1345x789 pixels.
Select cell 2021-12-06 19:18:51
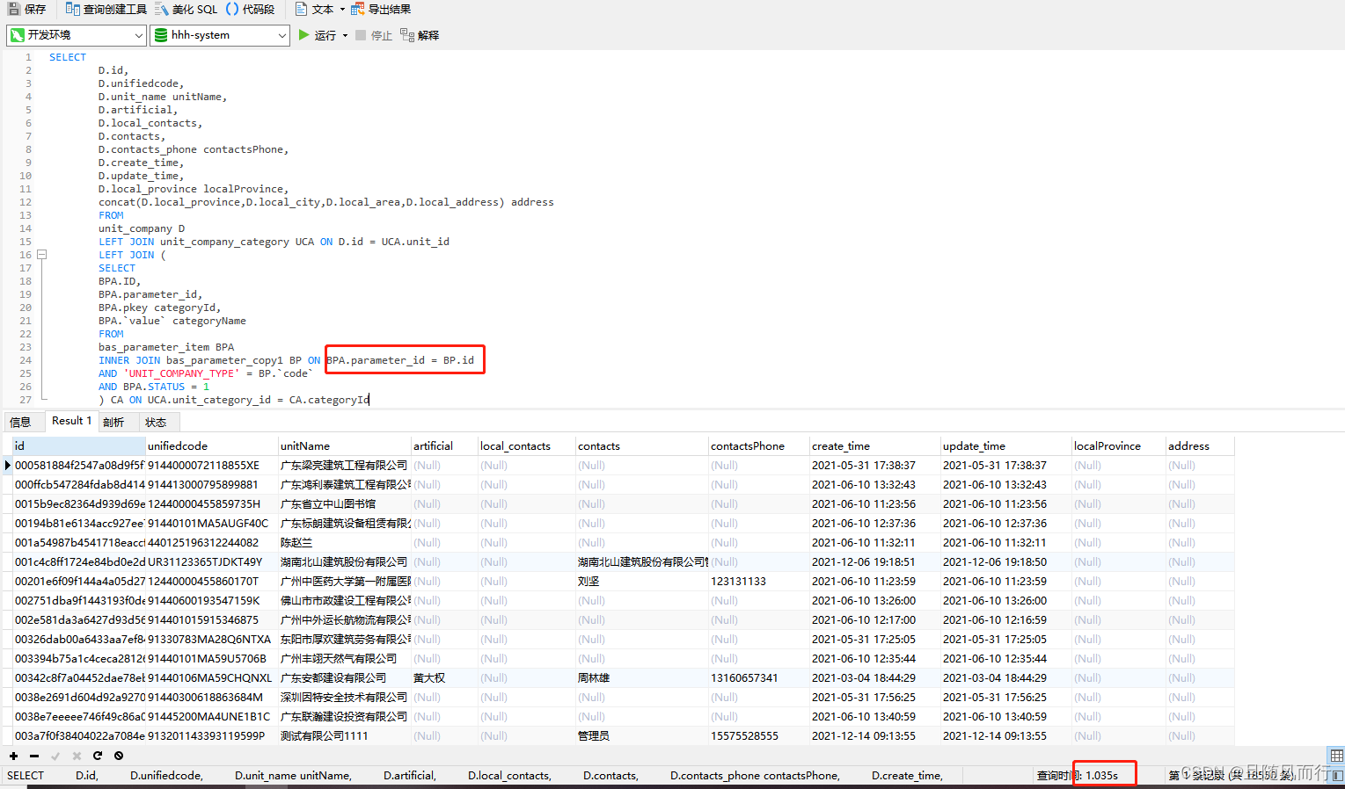[874, 561]
